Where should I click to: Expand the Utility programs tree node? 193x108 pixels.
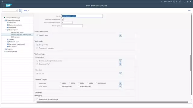[4, 51]
